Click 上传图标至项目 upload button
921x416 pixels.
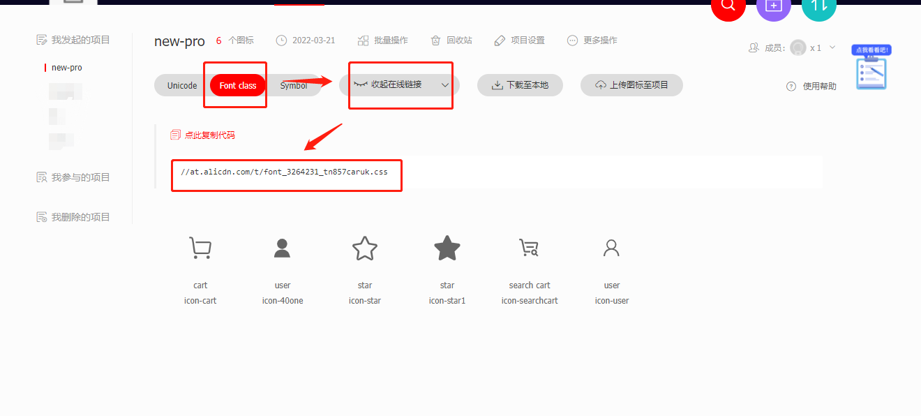click(631, 85)
